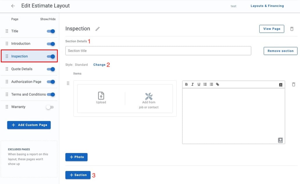Click the drag handle next to Introduction
This screenshot has width=300, height=184.
point(6,43)
